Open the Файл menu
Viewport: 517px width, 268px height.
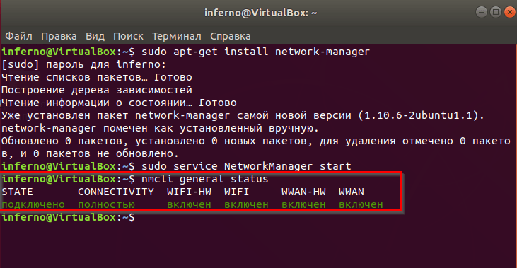[x=19, y=36]
